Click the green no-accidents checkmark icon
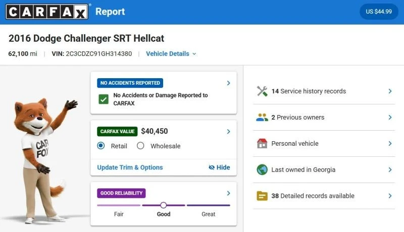The image size is (404, 232). click(104, 99)
